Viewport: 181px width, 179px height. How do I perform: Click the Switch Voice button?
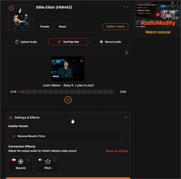pos(115,26)
